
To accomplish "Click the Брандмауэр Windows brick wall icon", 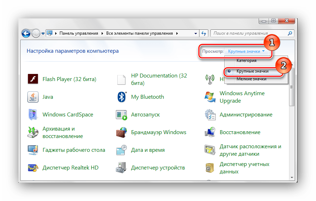I will click(x=122, y=132).
